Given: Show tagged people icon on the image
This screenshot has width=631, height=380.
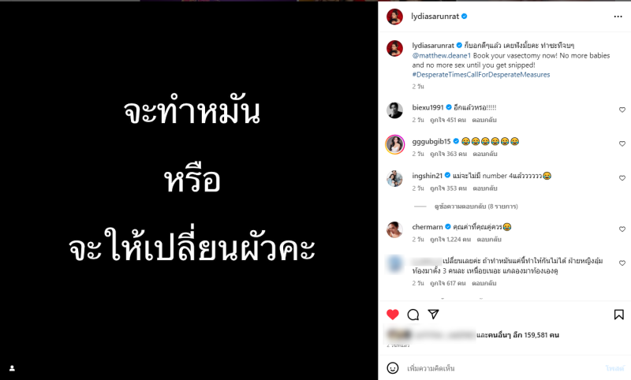Looking at the screenshot, I should [12, 368].
